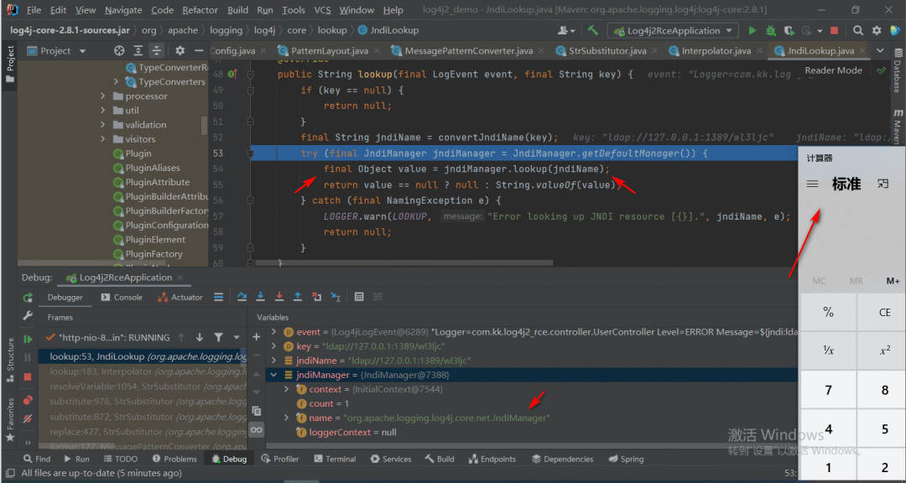Viewport: 906px width, 483px height.
Task: Click the Collapse All icon in the Project panel
Action: point(157,51)
